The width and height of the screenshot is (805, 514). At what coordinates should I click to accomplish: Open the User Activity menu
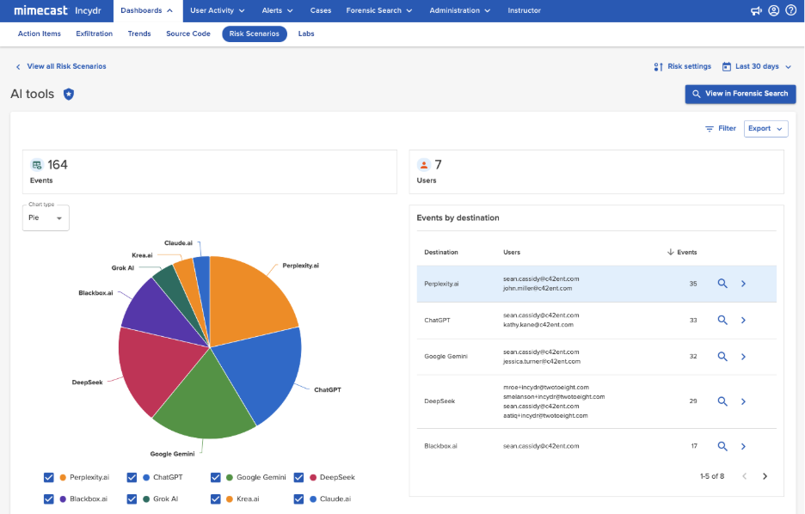(218, 10)
